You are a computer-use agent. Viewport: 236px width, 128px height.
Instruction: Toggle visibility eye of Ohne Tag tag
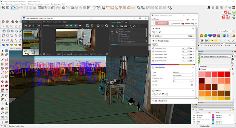pyautogui.click(x=194, y=115)
